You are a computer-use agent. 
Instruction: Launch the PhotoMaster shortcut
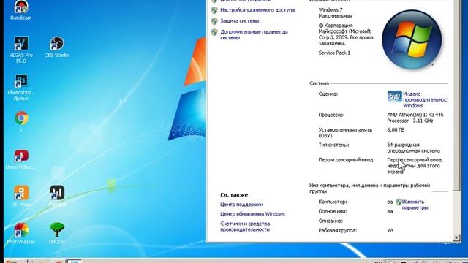point(21,233)
